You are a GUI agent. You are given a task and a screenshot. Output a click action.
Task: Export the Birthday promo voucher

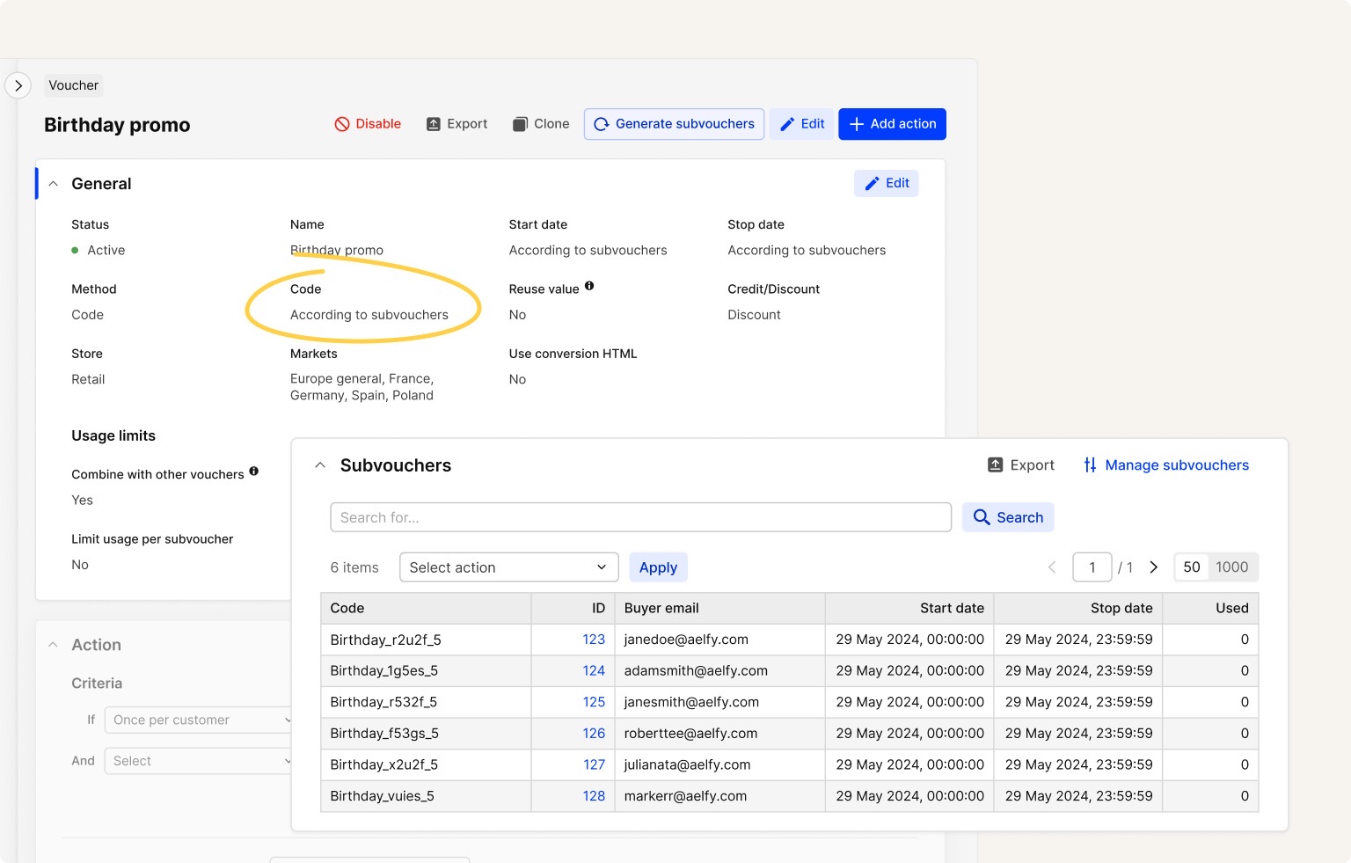[x=456, y=124]
